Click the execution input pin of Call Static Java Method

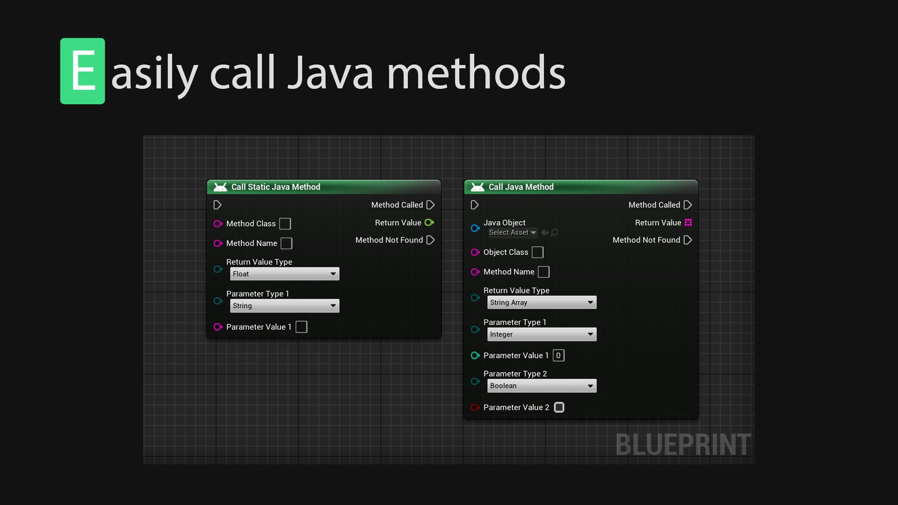click(x=218, y=205)
